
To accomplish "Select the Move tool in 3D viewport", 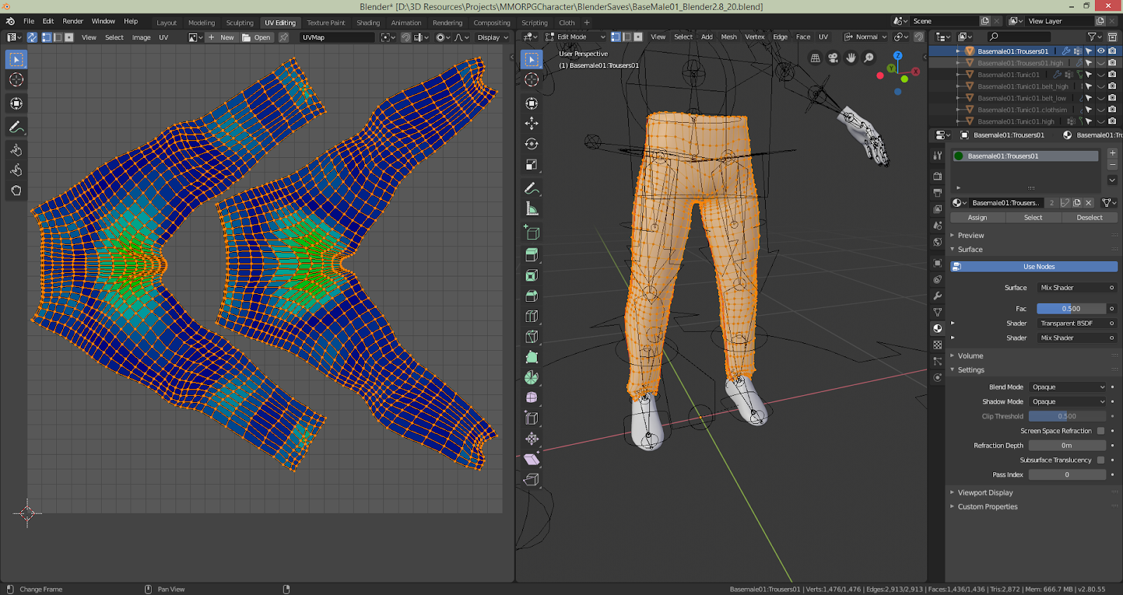I will click(531, 123).
